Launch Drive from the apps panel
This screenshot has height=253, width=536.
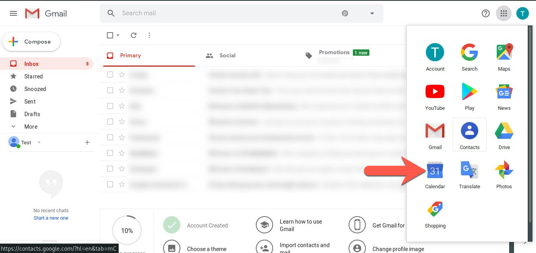click(504, 136)
